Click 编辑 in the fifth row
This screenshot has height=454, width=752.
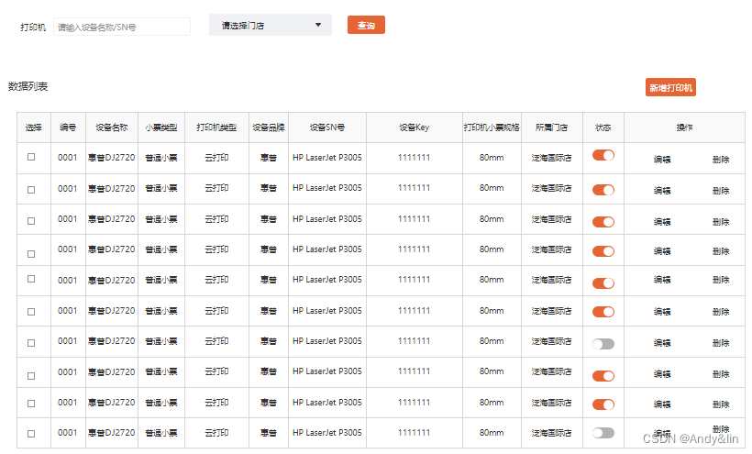point(662,280)
